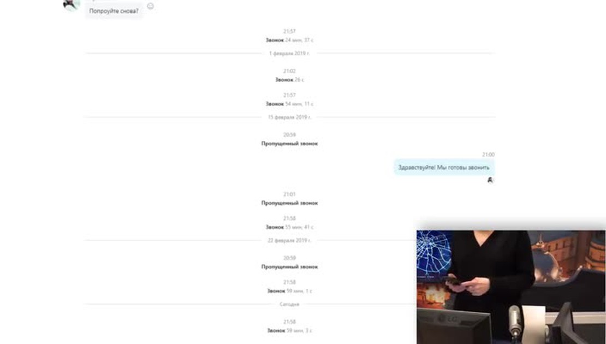Screen dimensions: 606x344
Task: Open the call entry lasting 55 мин 41 с
Action: (289, 227)
